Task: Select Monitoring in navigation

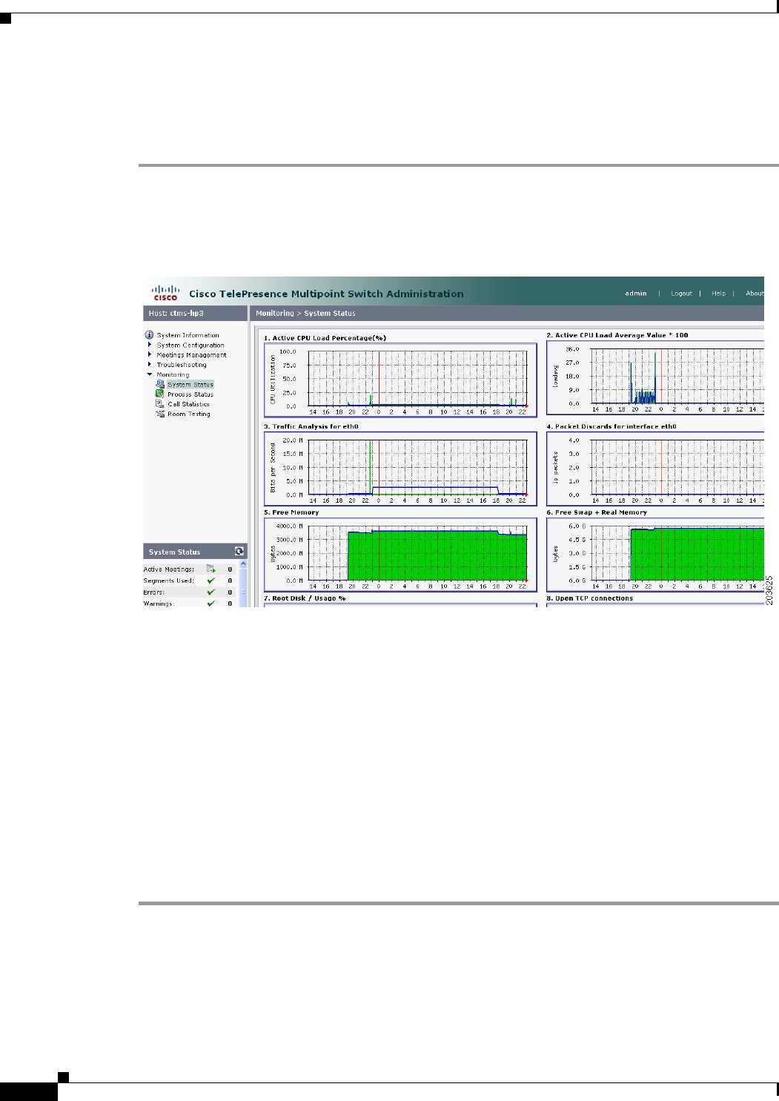Action: pos(173,374)
